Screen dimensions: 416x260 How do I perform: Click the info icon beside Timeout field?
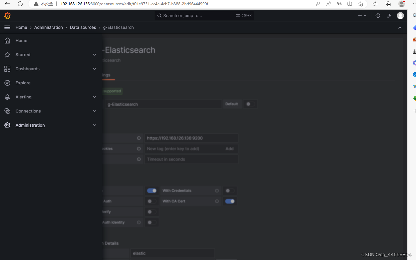pyautogui.click(x=139, y=159)
